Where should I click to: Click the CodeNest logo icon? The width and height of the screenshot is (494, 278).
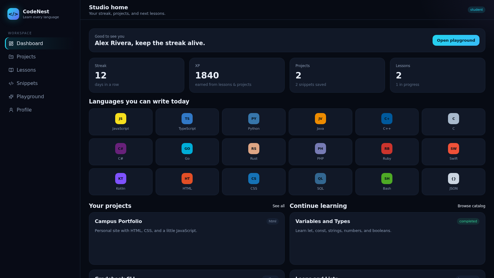13,14
